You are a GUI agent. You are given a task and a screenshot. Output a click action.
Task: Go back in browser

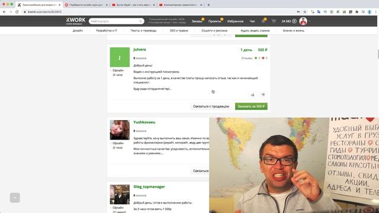point(4,12)
